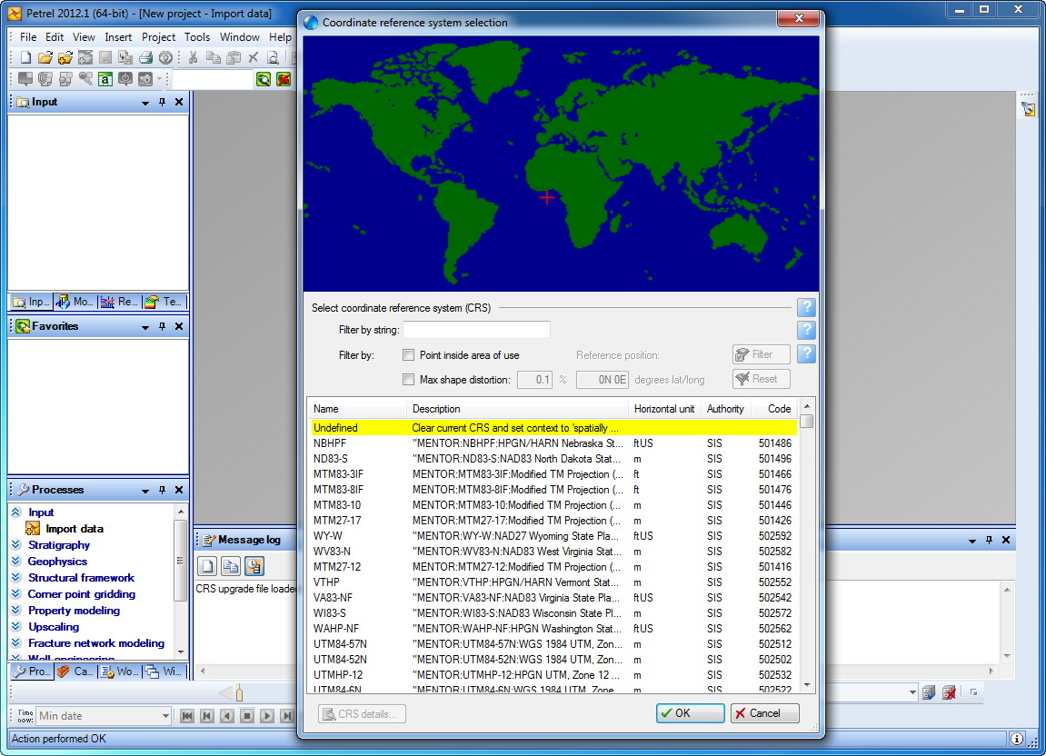
Task: Click the info icon in status bar
Action: click(1017, 738)
